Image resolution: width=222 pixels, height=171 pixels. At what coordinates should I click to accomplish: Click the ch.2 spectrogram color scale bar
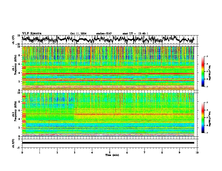pyautogui.click(x=203, y=118)
